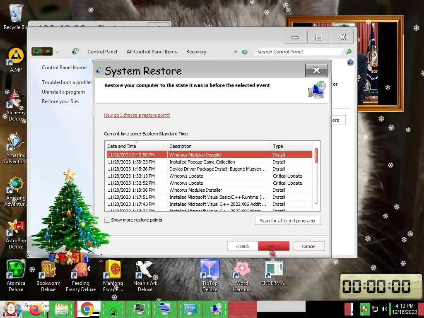Screen dimensions: 424x318
Task: Launch AIMP desktop shortcut
Action: coord(16,60)
